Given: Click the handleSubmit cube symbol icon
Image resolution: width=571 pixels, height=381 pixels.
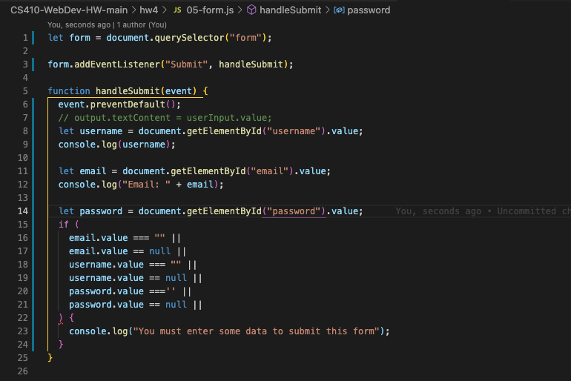Looking at the screenshot, I should [x=251, y=10].
